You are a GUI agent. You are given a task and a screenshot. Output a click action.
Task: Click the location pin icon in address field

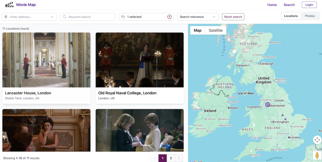pyautogui.click(x=6, y=17)
